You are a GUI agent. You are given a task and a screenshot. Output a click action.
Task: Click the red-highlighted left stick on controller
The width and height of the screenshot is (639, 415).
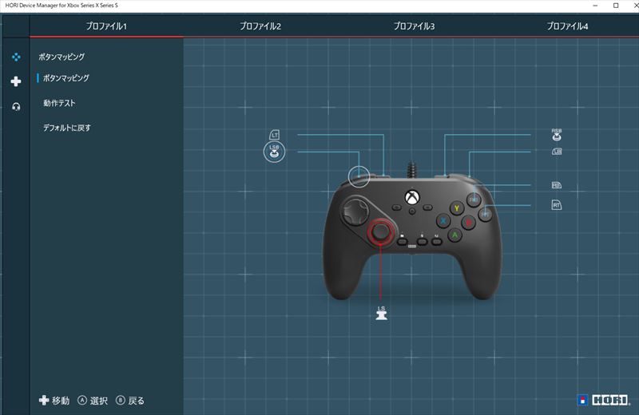[x=382, y=231]
